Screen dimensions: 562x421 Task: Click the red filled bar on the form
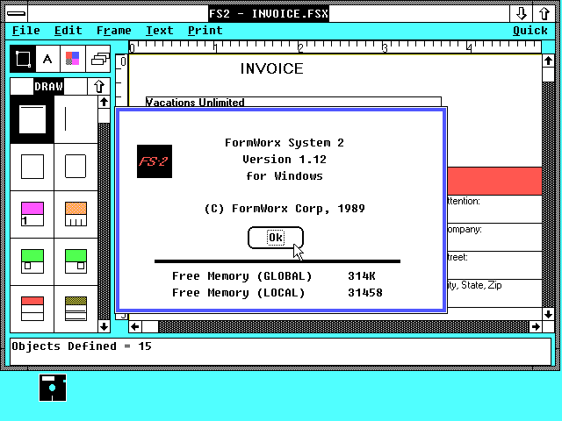click(x=494, y=181)
